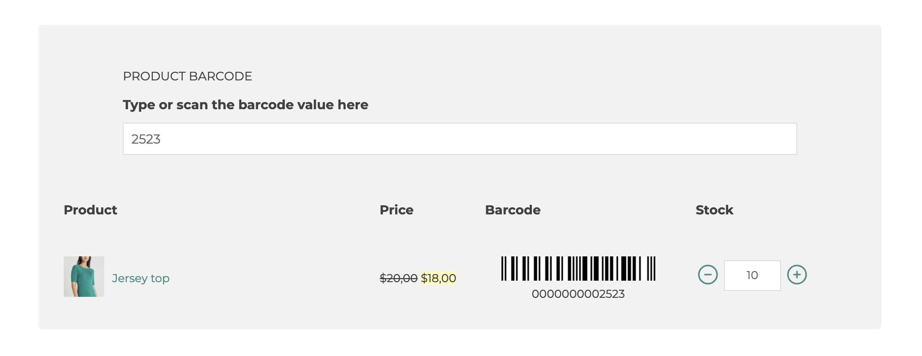Click the 'Type or scan the barcode' label
The width and height of the screenshot is (922, 356).
click(245, 105)
